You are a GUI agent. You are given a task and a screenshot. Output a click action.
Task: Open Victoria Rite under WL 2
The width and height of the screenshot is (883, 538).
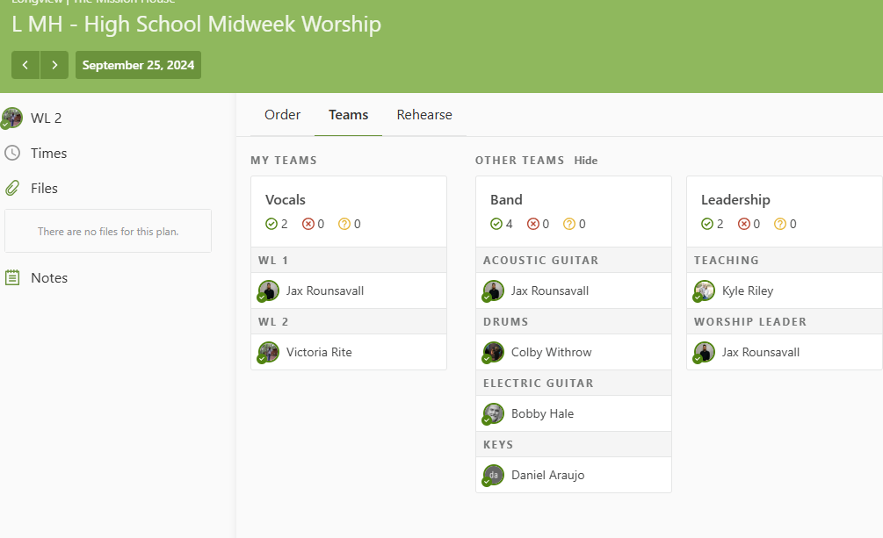(x=319, y=352)
